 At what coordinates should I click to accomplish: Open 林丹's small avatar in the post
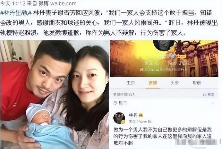click(x=119, y=118)
